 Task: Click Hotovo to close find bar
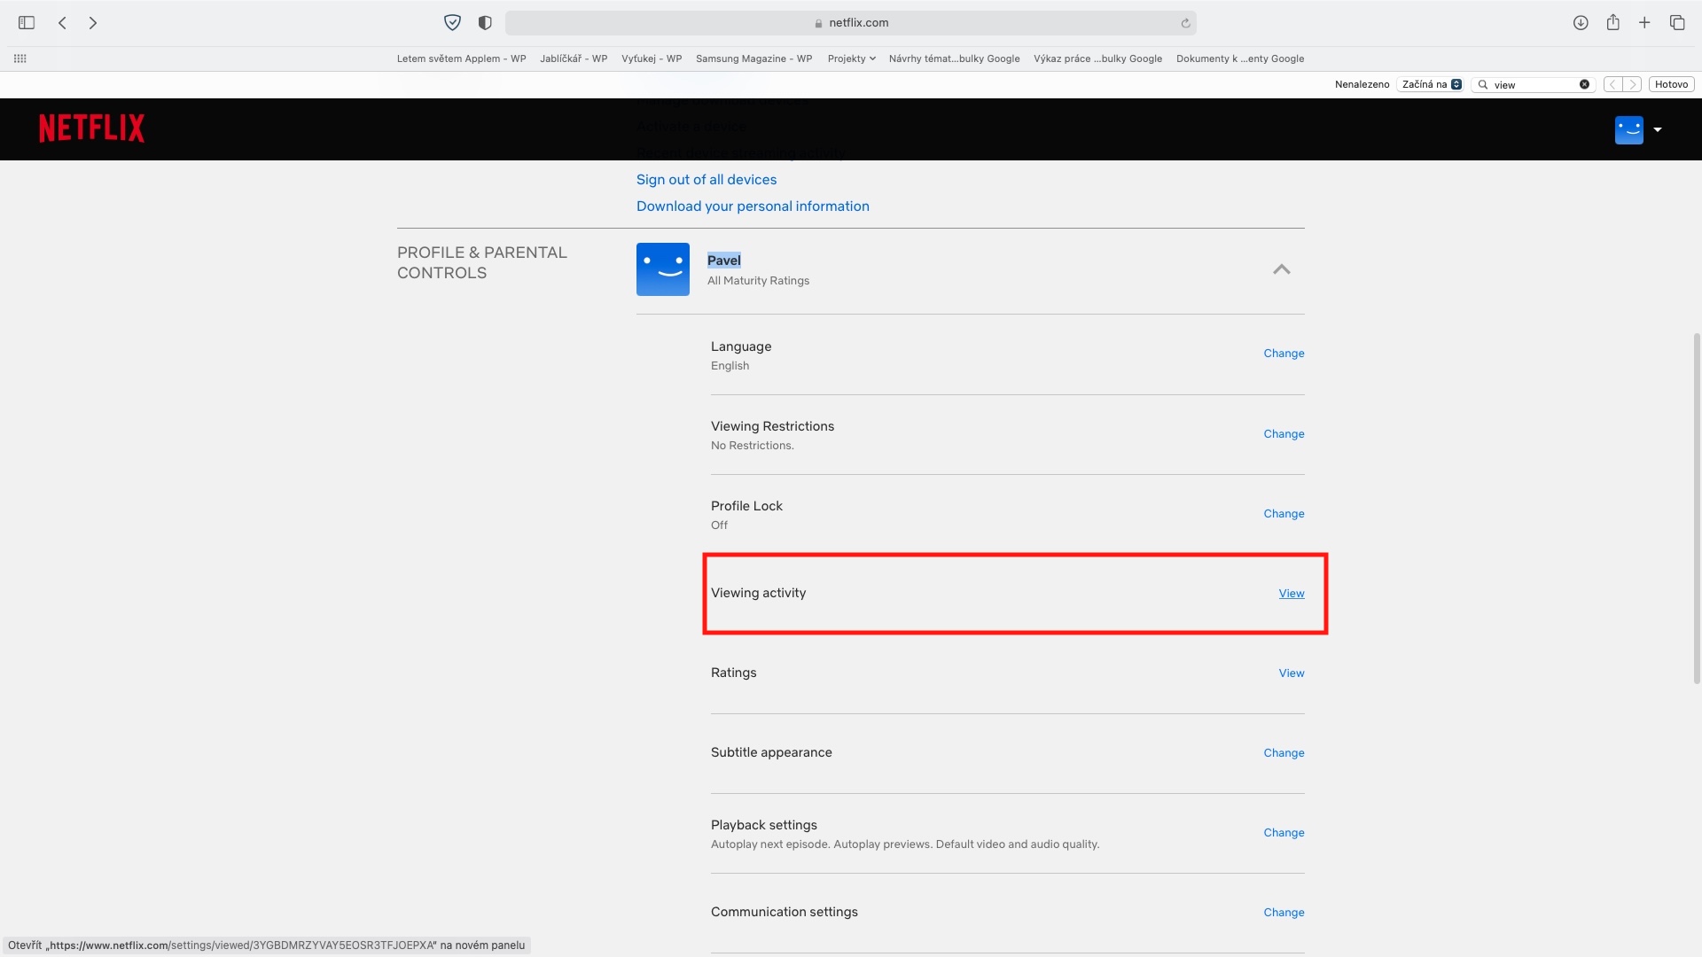click(x=1671, y=84)
